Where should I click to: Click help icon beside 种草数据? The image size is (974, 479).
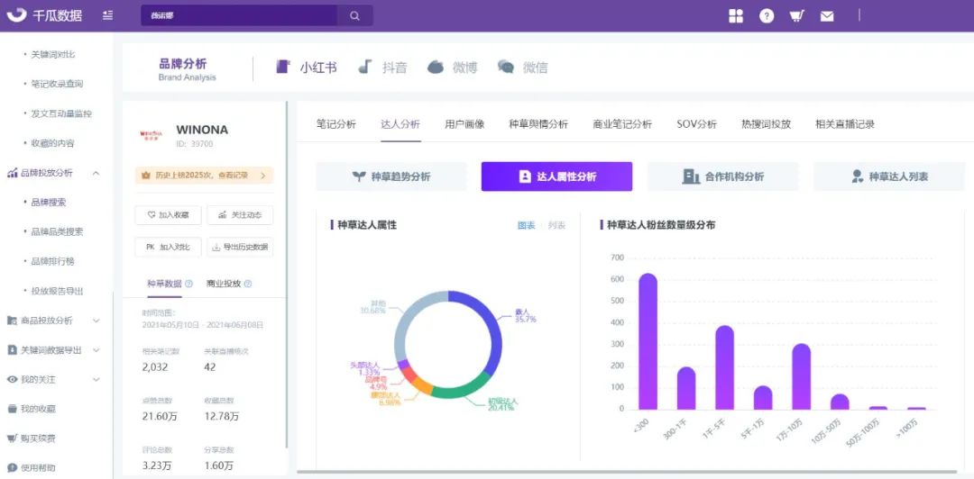click(188, 285)
